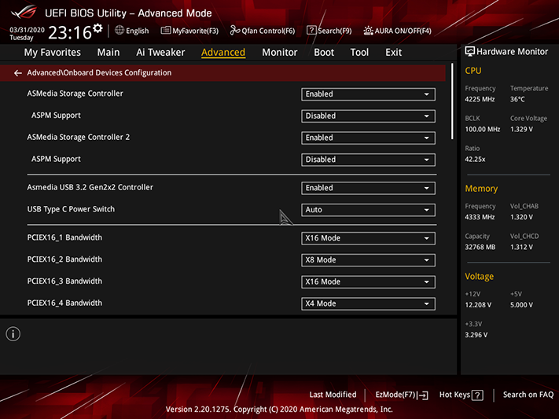The width and height of the screenshot is (559, 419).
Task: Click the Hardware Monitor screen icon
Action: (470, 52)
